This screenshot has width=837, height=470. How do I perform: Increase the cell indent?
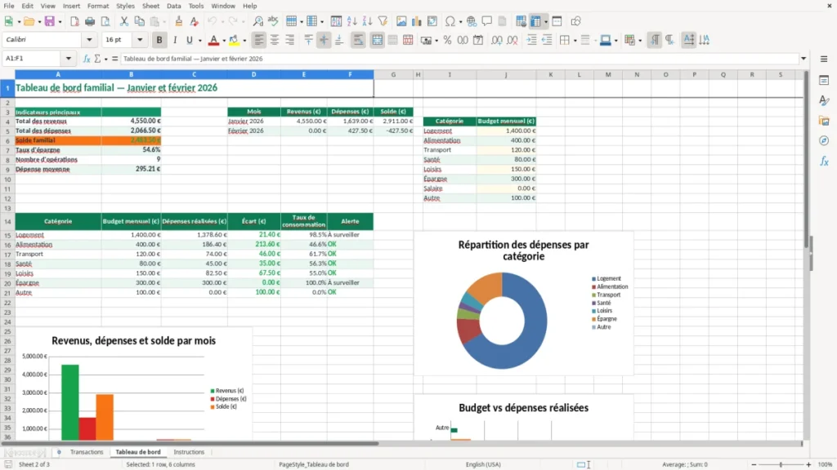click(531, 40)
